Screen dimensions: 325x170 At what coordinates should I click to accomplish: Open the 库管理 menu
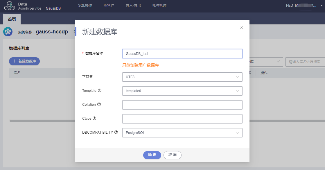pos(109,6)
